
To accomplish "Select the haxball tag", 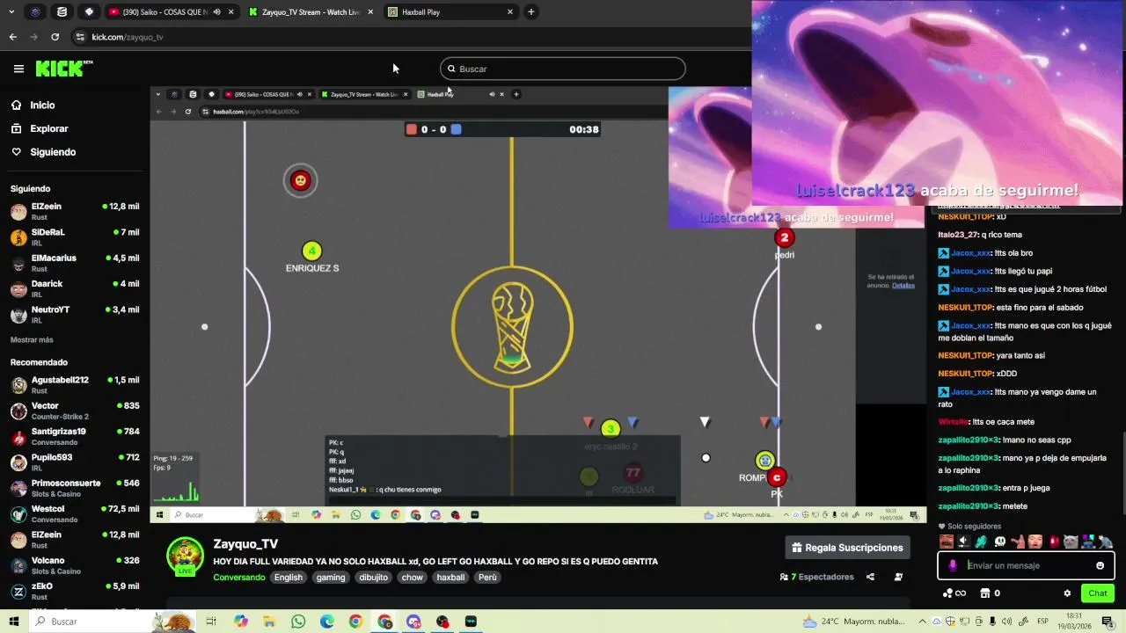I will [x=450, y=578].
